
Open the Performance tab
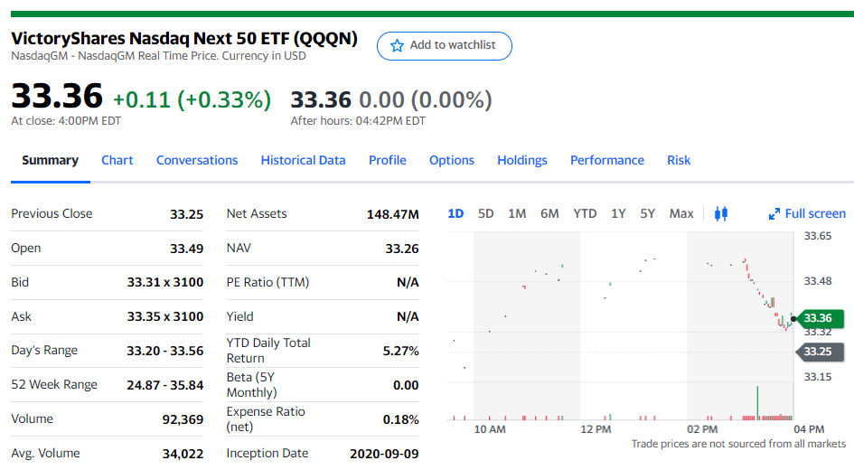click(x=607, y=160)
